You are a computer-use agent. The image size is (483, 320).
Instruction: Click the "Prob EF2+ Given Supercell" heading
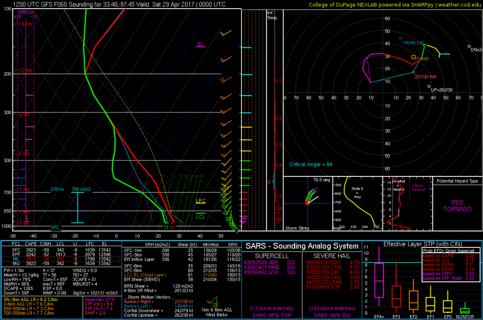pyautogui.click(x=449, y=251)
